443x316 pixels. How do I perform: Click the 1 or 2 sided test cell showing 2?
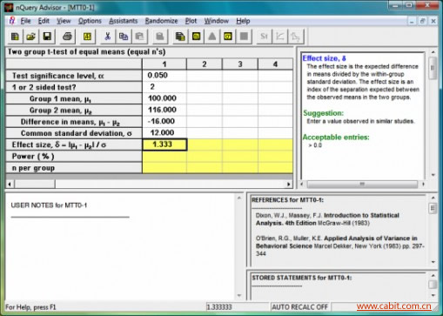point(164,87)
